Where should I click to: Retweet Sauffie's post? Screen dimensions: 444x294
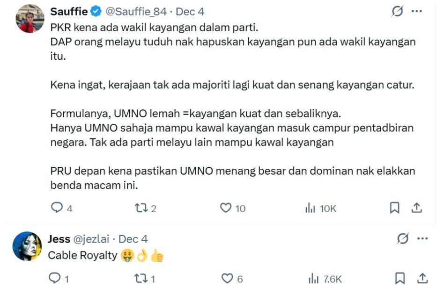(x=140, y=208)
